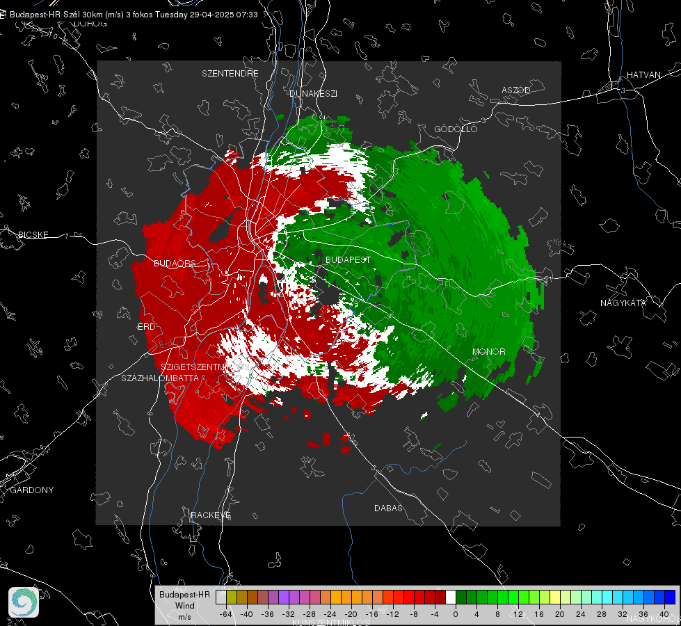
Task: Click the 0 legend scale value
Action: point(456,614)
